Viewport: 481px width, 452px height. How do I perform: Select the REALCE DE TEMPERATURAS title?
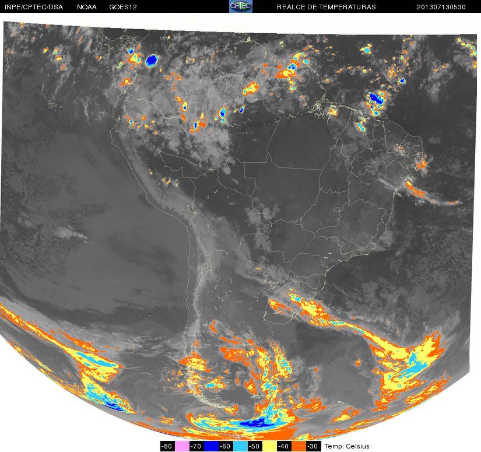click(x=326, y=7)
